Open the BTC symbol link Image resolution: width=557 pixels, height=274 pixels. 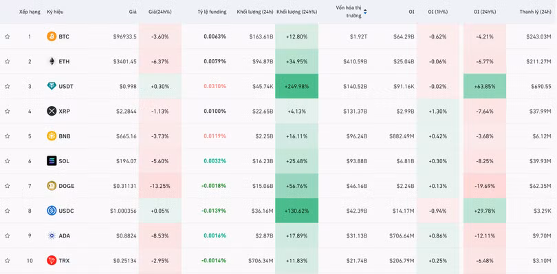pyautogui.click(x=64, y=36)
